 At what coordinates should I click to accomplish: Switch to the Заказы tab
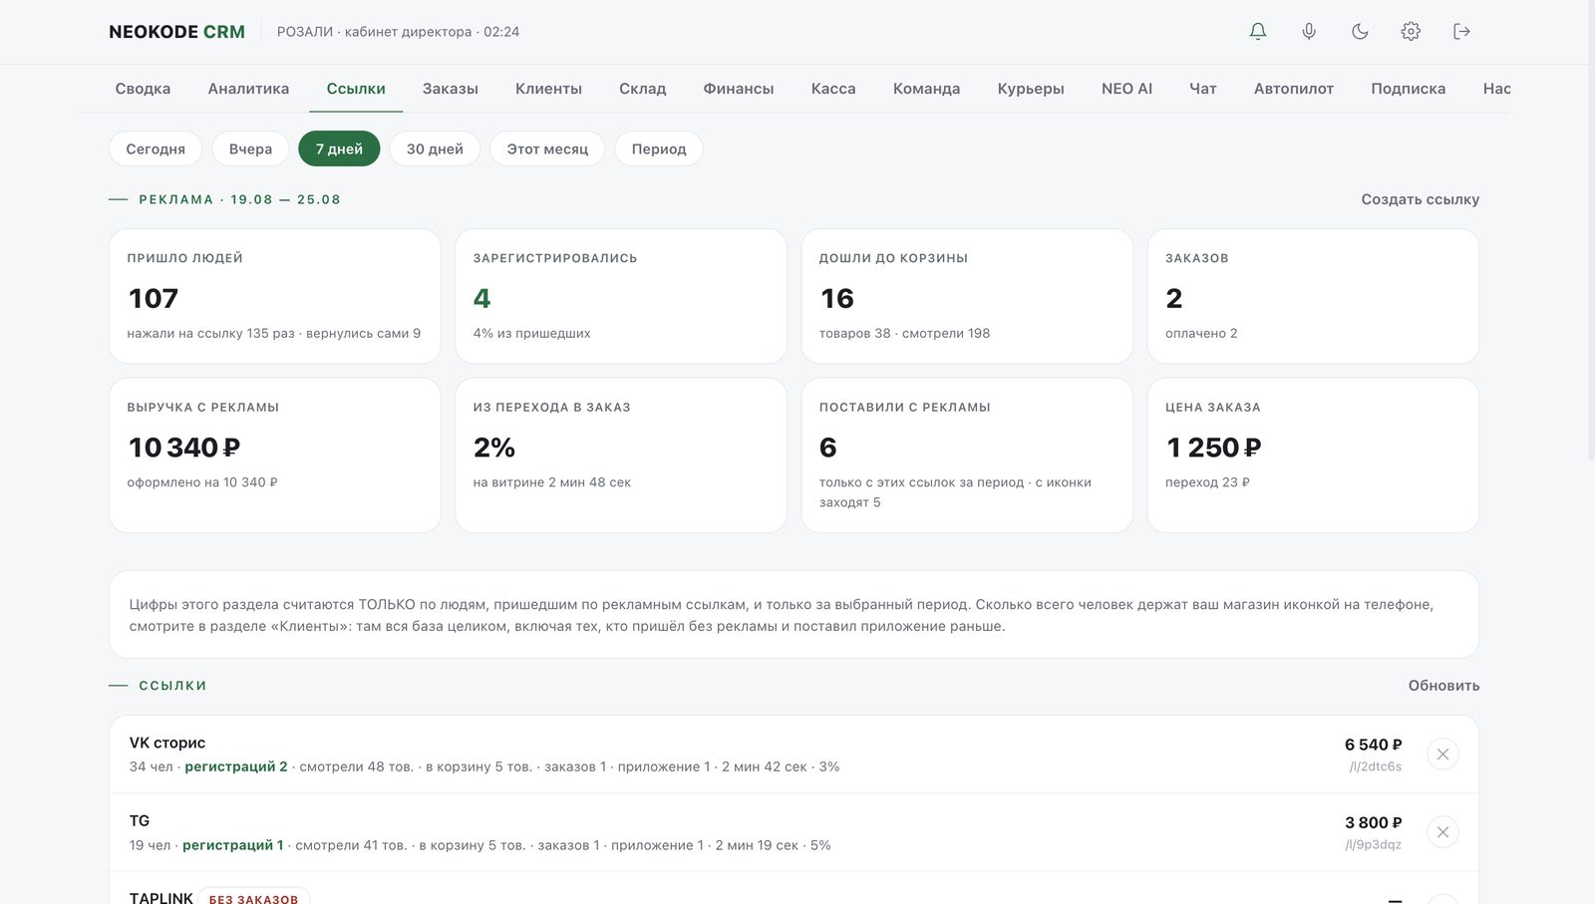click(451, 89)
